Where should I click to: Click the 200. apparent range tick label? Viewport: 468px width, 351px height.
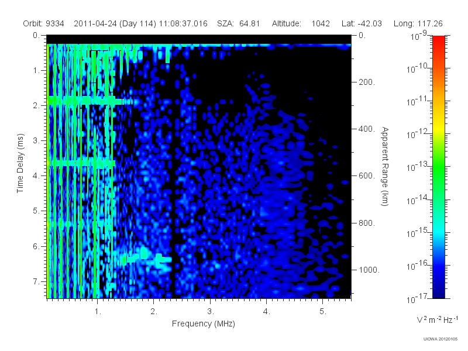[367, 82]
